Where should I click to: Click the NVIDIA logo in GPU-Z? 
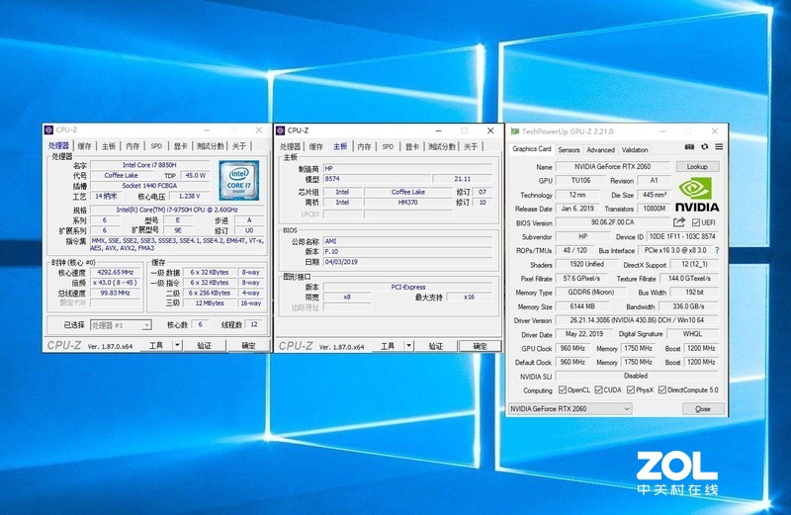click(697, 194)
